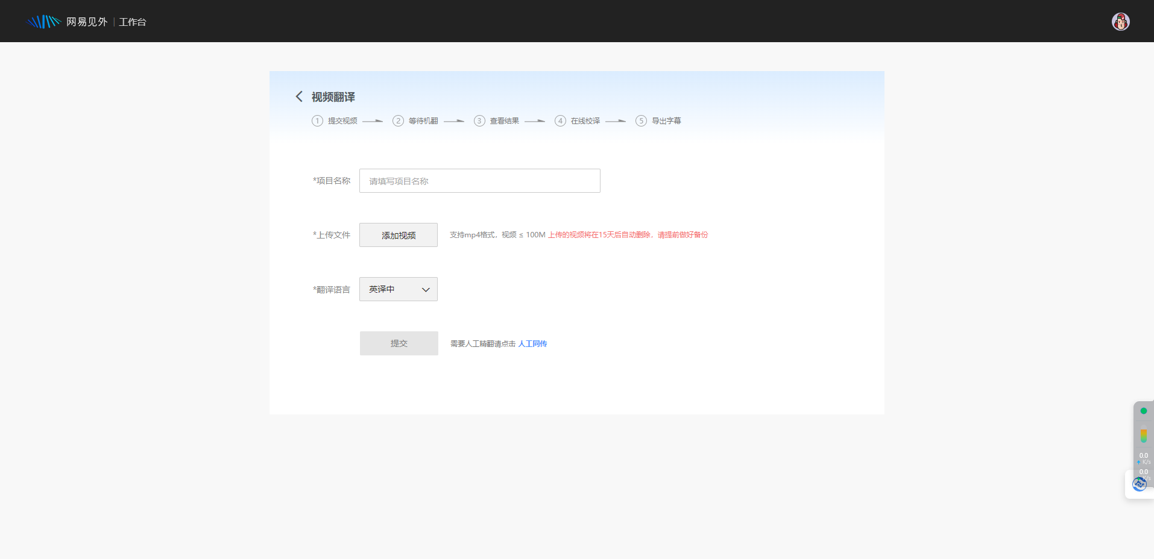
Task: Select the 视频翻译 page title
Action: pyautogui.click(x=333, y=96)
